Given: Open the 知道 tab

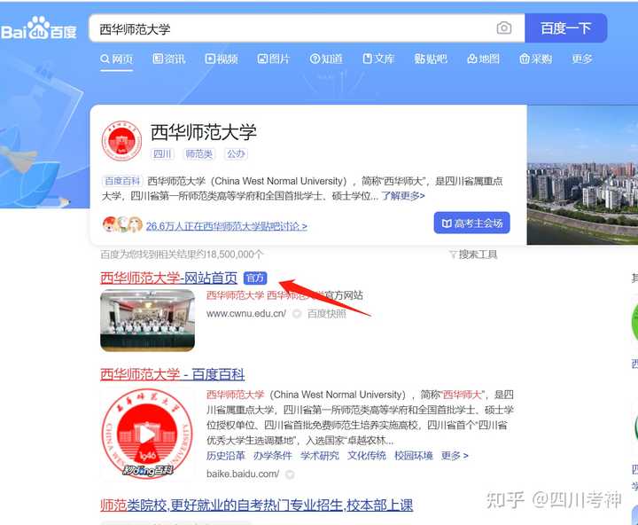Looking at the screenshot, I should [x=326, y=59].
